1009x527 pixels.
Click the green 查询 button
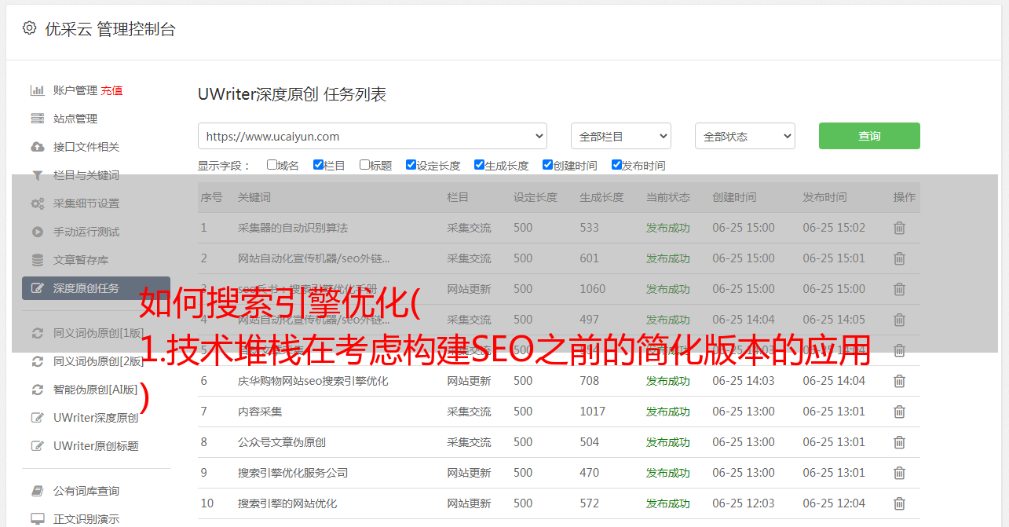coord(868,136)
